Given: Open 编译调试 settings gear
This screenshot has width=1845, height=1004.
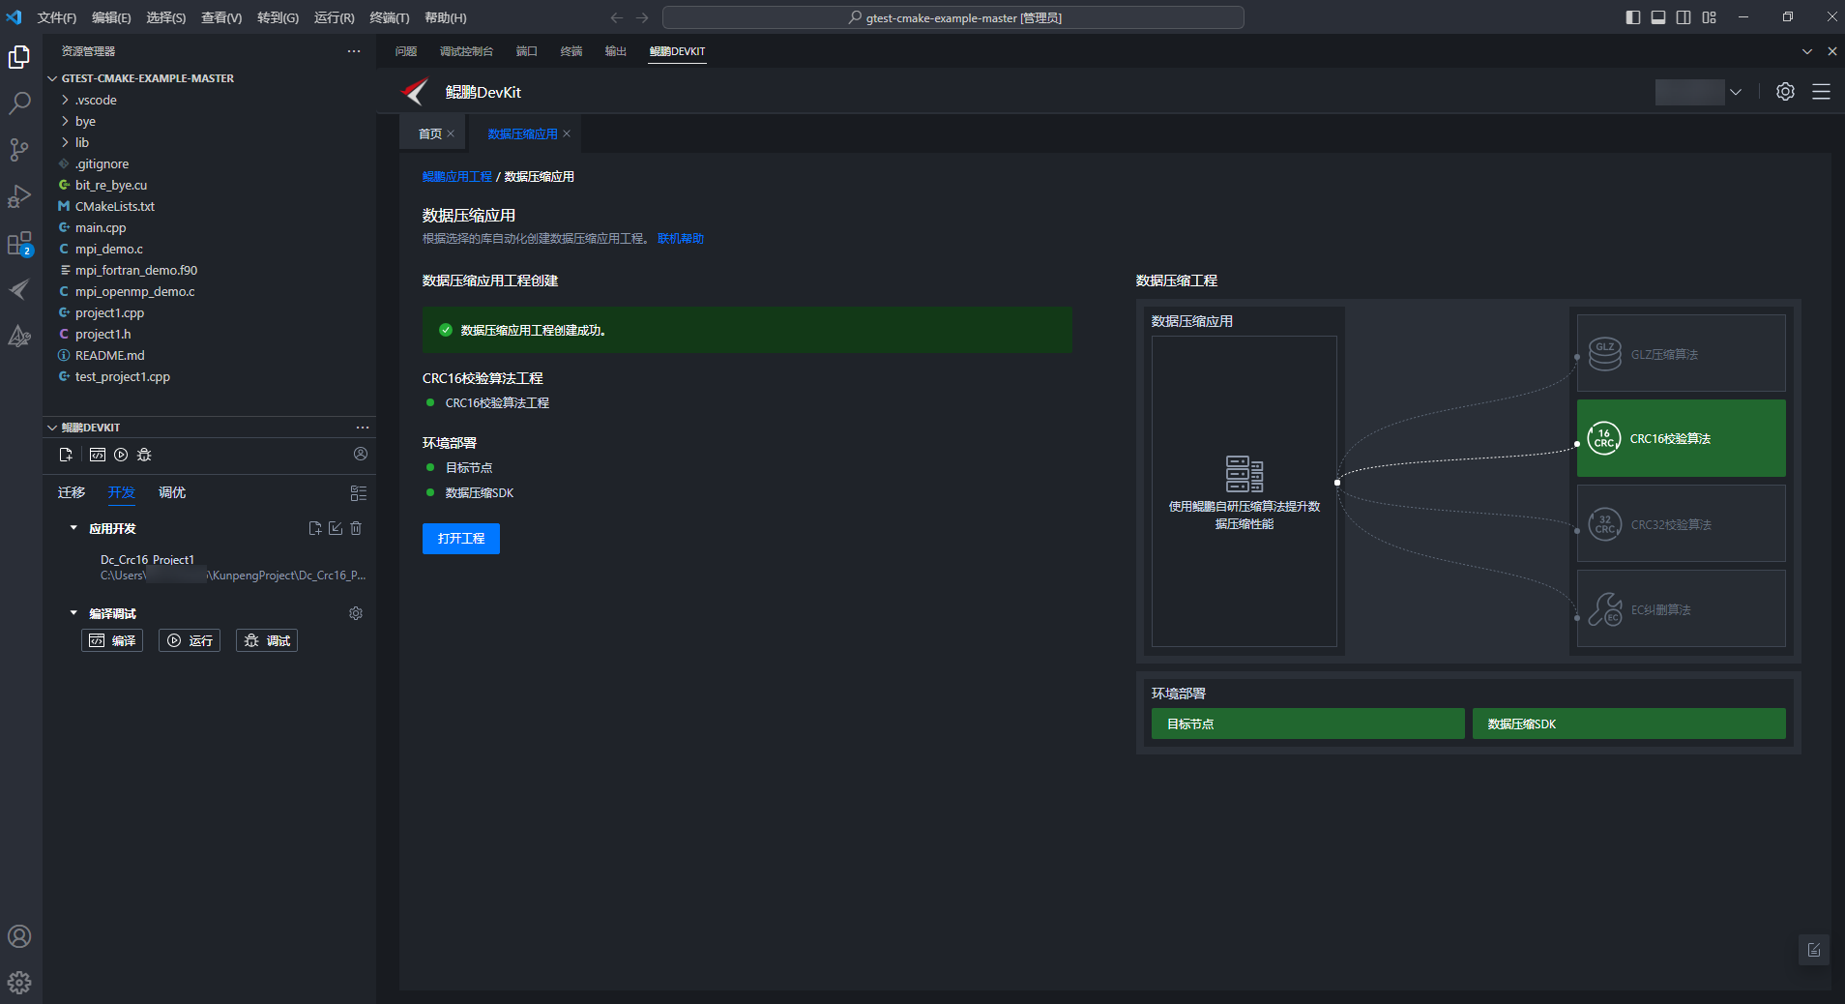Looking at the screenshot, I should point(356,613).
